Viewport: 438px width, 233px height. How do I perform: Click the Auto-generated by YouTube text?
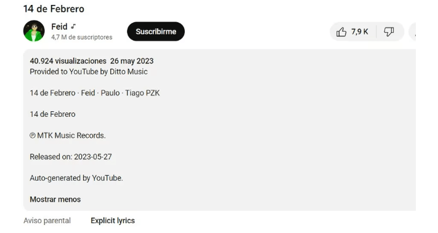coord(76,178)
